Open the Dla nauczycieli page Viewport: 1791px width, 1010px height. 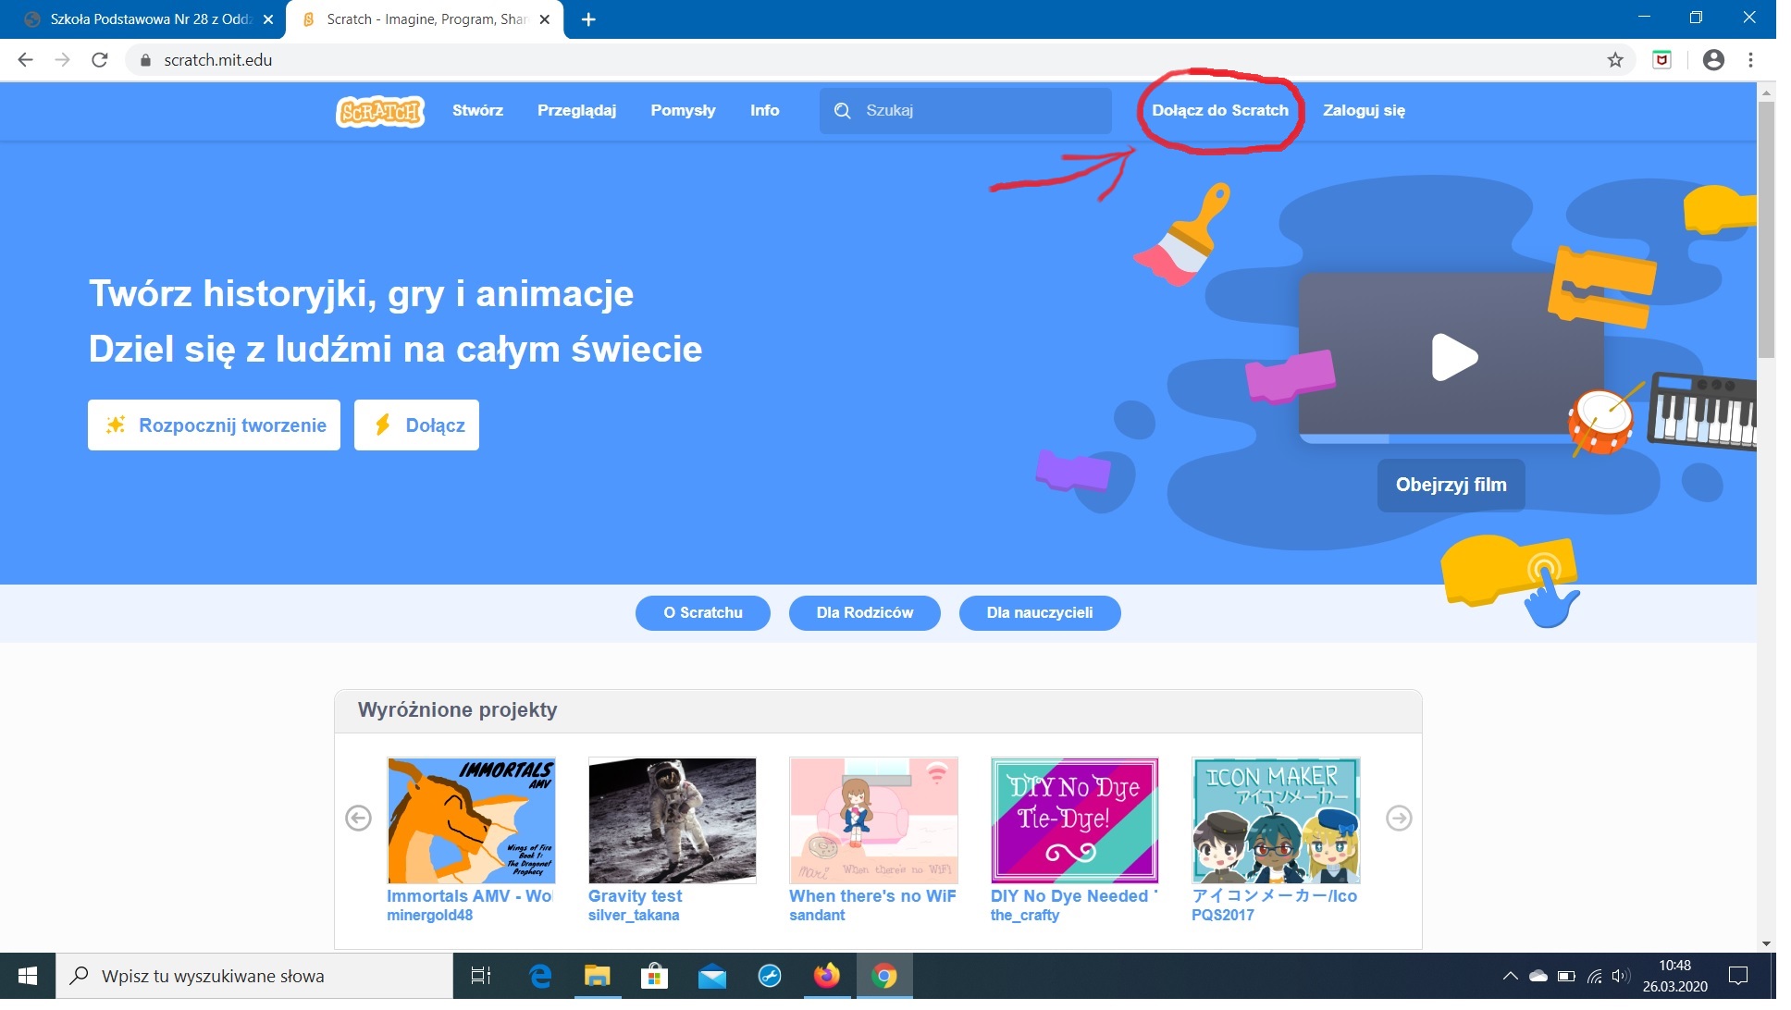1039,612
